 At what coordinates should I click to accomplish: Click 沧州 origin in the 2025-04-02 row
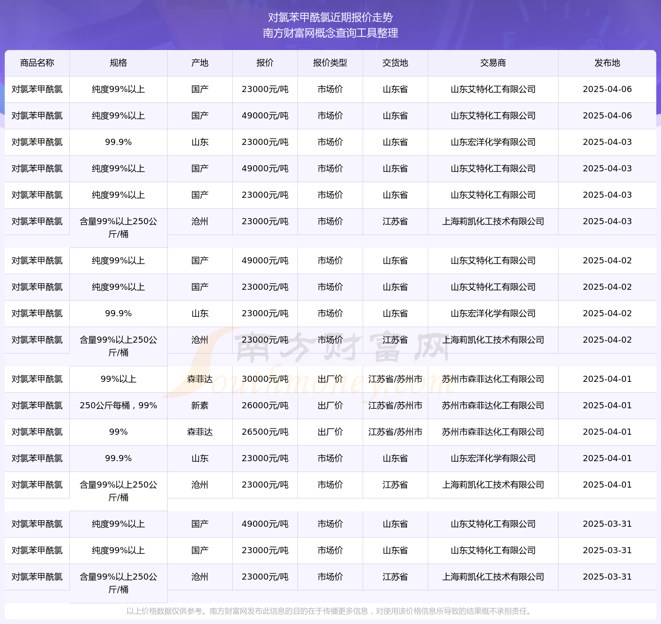pyautogui.click(x=200, y=340)
